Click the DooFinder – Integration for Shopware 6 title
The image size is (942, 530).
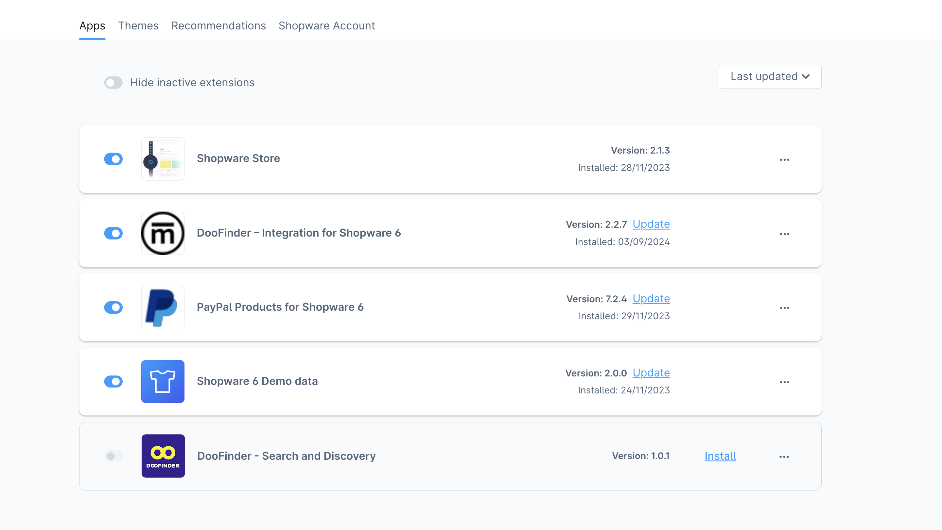point(299,233)
